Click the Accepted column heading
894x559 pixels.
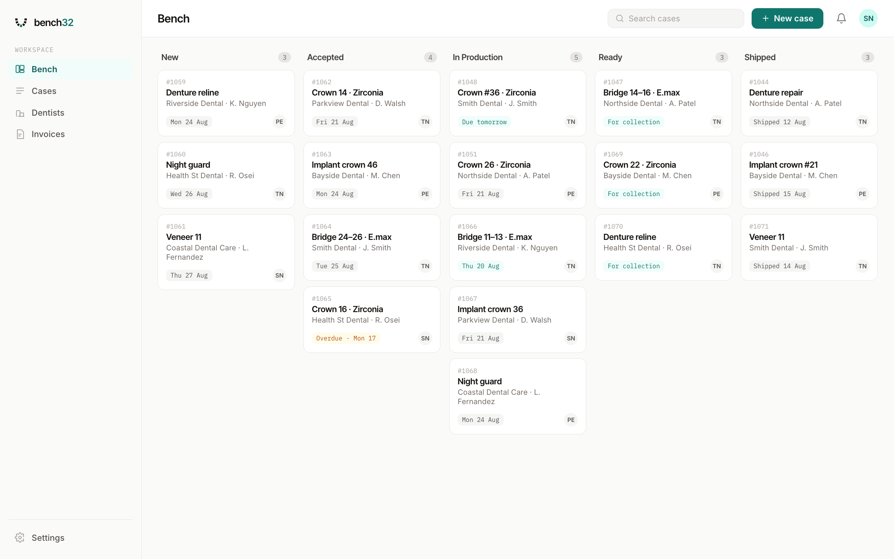click(x=325, y=57)
